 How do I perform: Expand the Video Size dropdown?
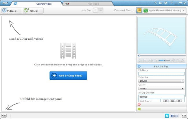tap(161, 81)
